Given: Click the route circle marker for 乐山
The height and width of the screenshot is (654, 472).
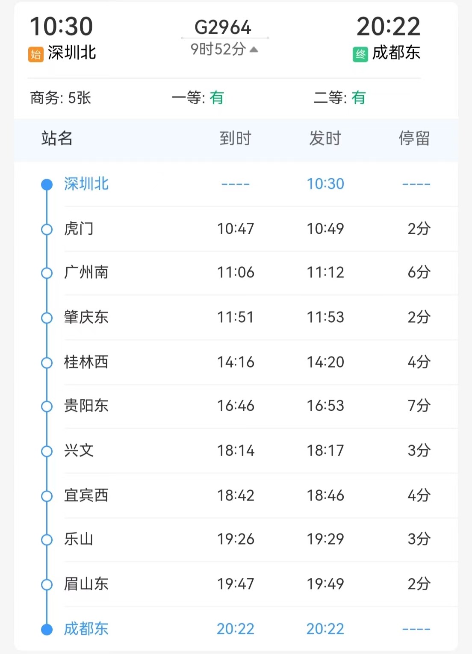Looking at the screenshot, I should point(47,539).
